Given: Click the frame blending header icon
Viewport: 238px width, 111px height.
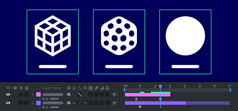Looking at the screenshot, I should (x=91, y=88).
